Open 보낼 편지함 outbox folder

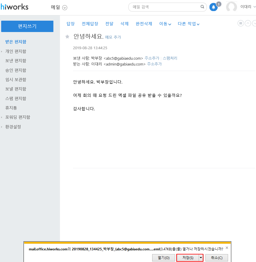[16, 89]
